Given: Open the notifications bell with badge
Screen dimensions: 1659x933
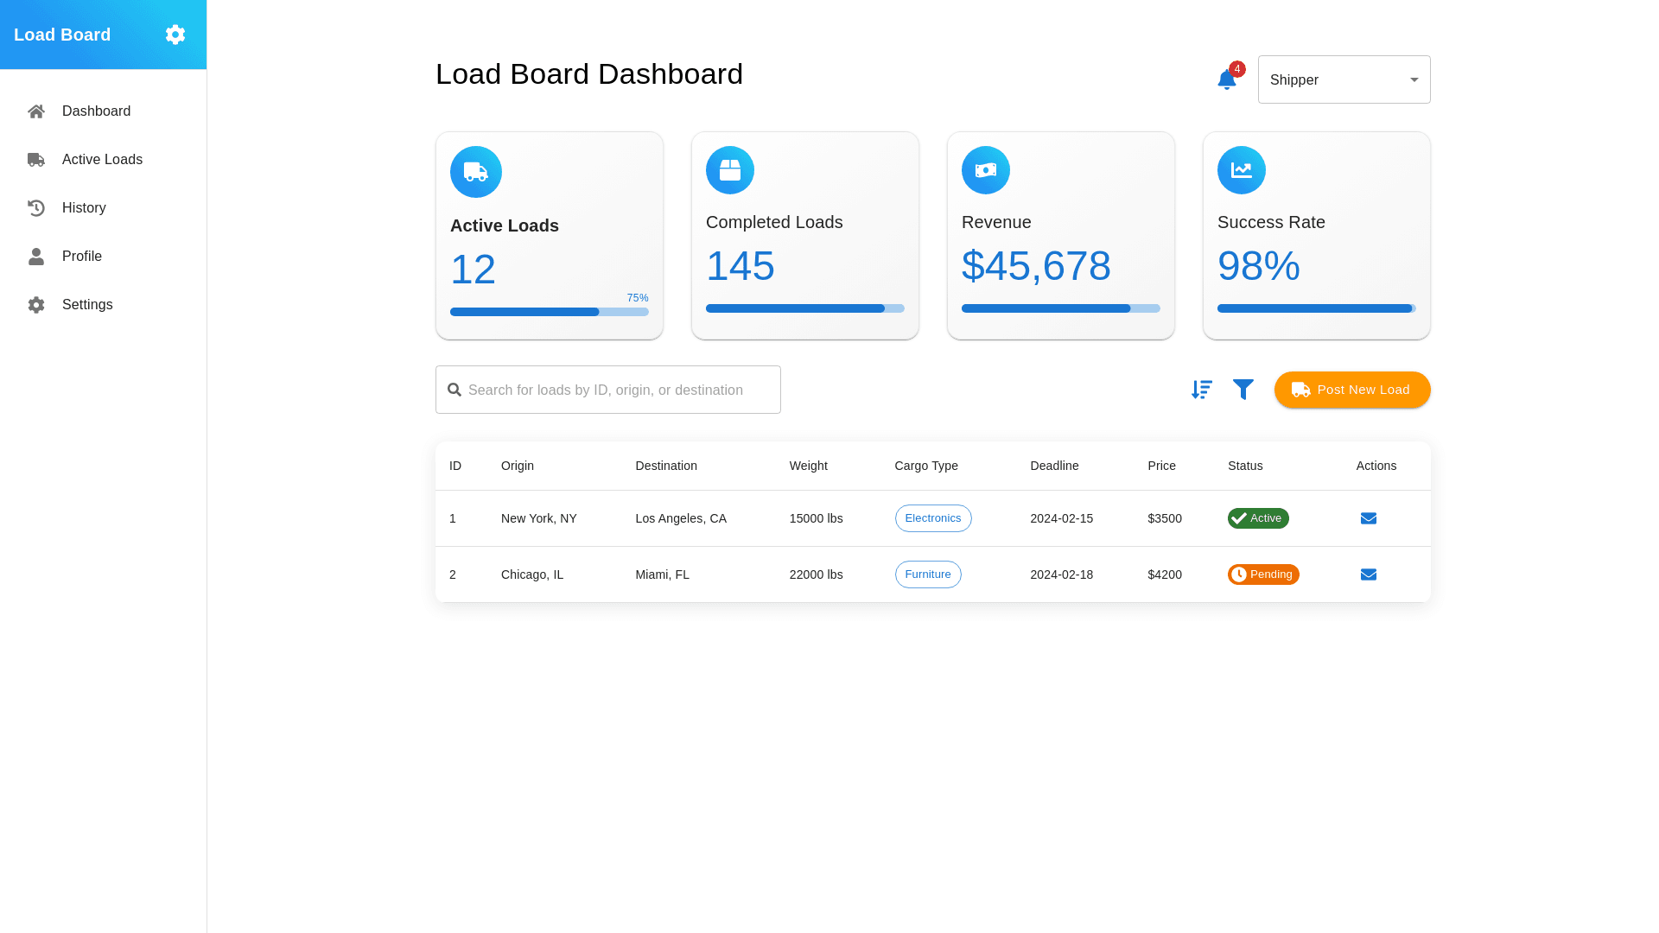Looking at the screenshot, I should click(x=1226, y=79).
